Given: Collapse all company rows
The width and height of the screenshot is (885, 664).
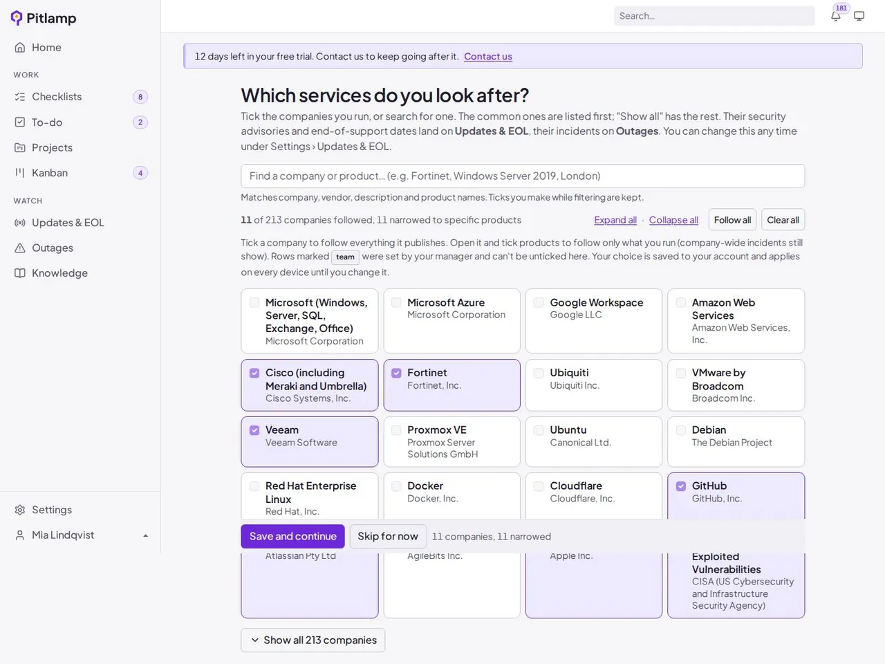Looking at the screenshot, I should click(673, 220).
